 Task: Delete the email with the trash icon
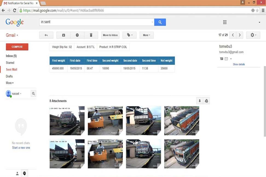pyautogui.click(x=91, y=35)
